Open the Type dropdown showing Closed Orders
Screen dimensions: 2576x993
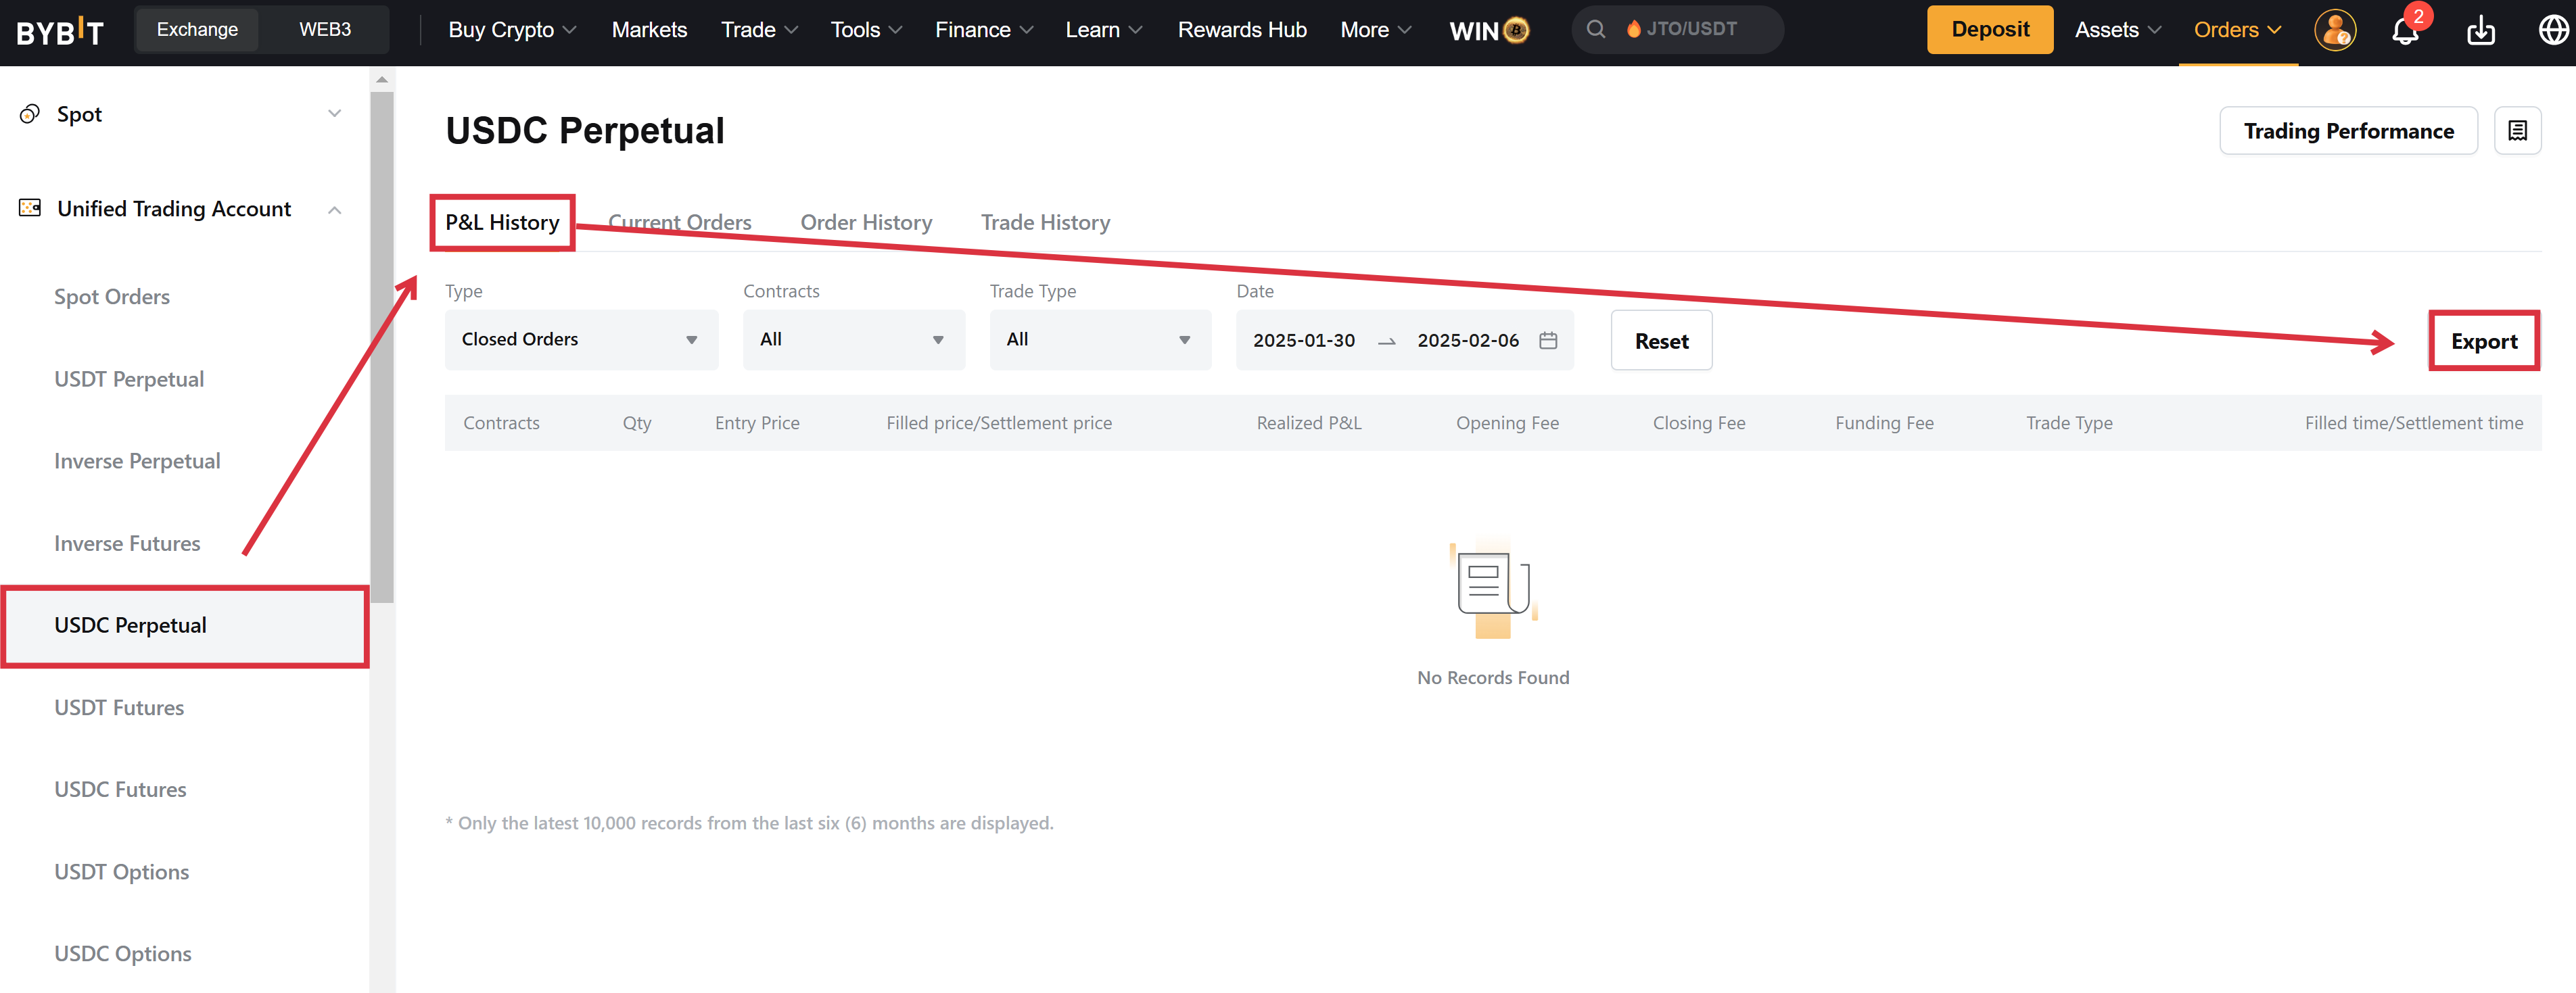(581, 340)
